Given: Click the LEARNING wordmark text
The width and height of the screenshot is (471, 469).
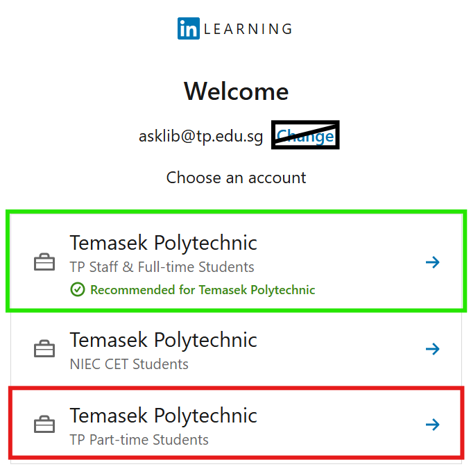Looking at the screenshot, I should [248, 29].
